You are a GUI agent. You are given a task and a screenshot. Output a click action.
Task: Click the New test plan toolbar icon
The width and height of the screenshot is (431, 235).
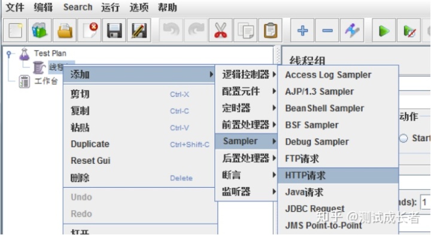coord(15,30)
